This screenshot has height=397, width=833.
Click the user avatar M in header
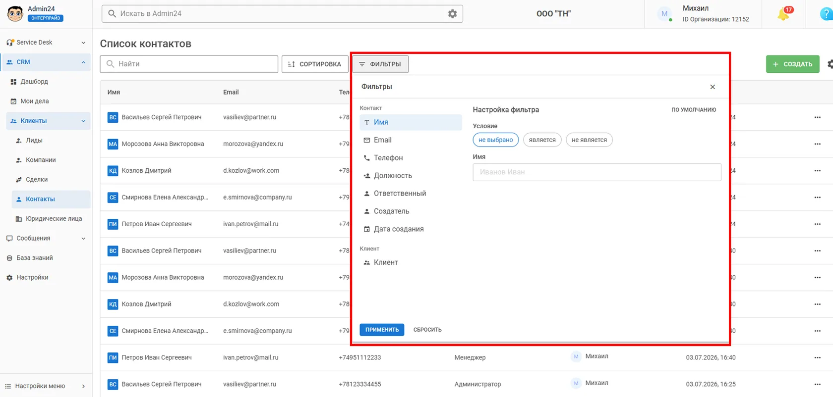(x=664, y=14)
